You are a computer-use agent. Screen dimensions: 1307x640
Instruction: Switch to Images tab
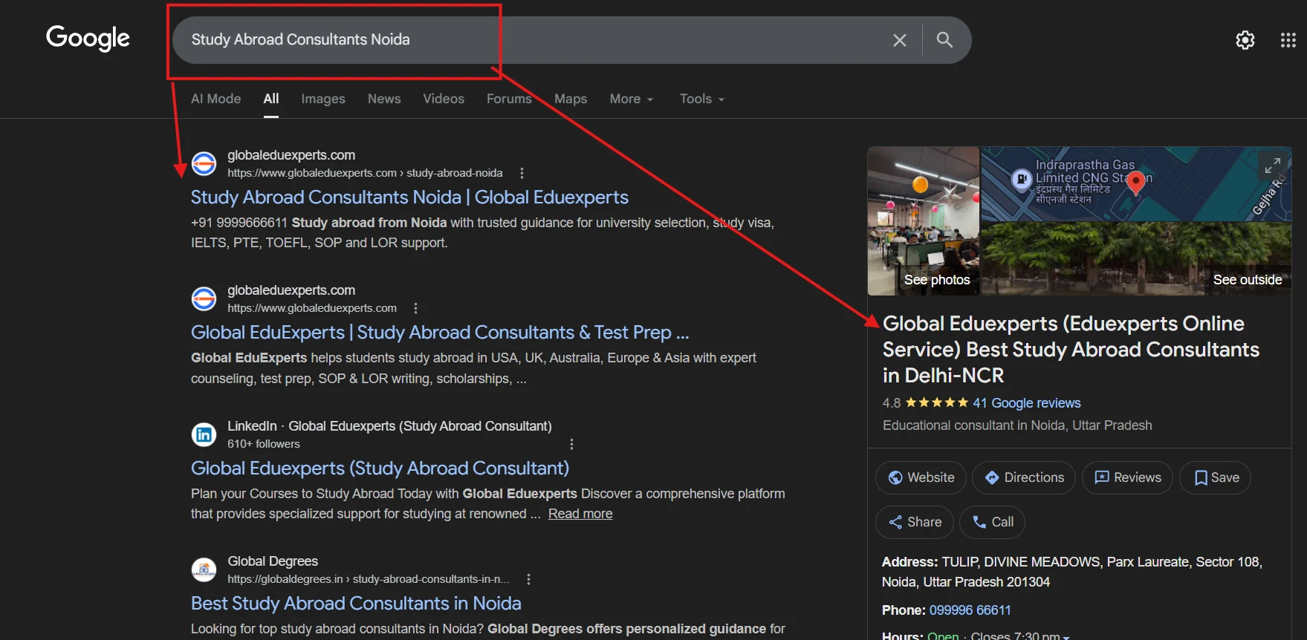coord(323,99)
